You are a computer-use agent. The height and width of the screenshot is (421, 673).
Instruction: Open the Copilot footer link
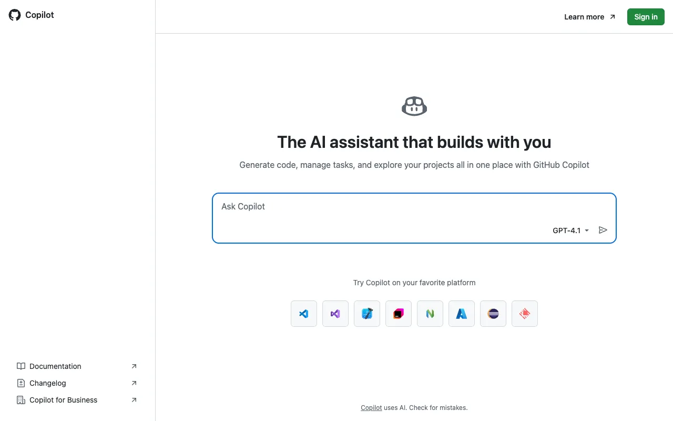[x=371, y=407]
